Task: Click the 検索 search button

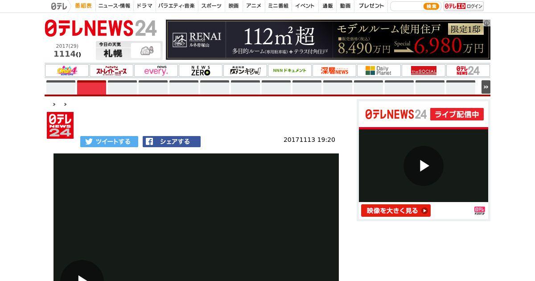Action: (x=431, y=6)
